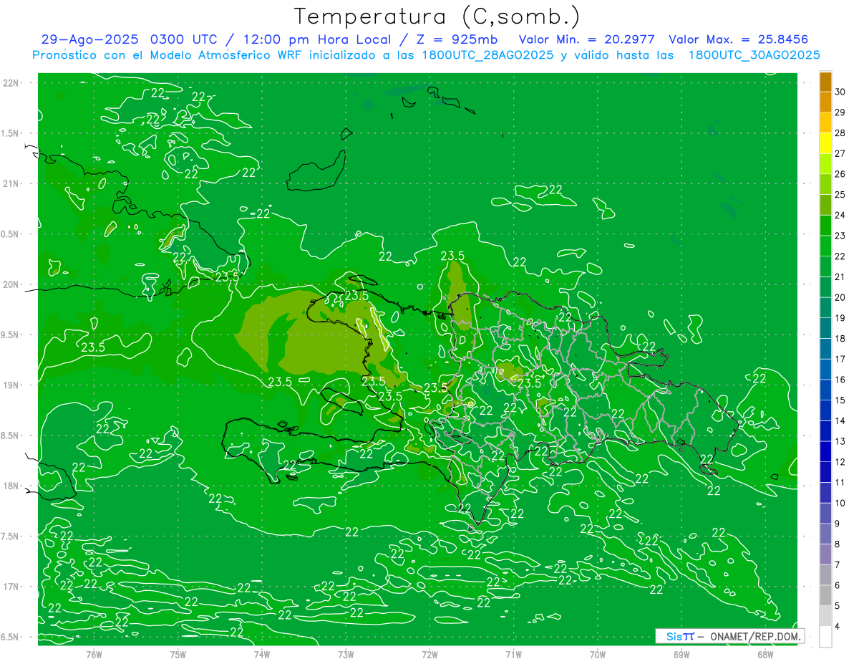Click the "0300 UTC" time text
The width and height of the screenshot is (859, 664).
187,39
